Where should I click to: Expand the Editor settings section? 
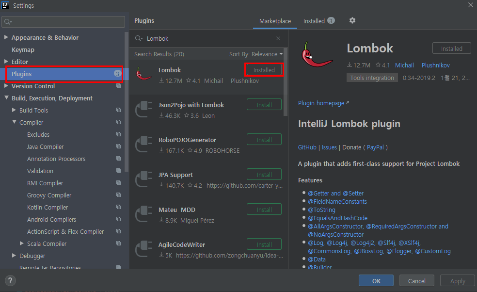click(x=6, y=62)
